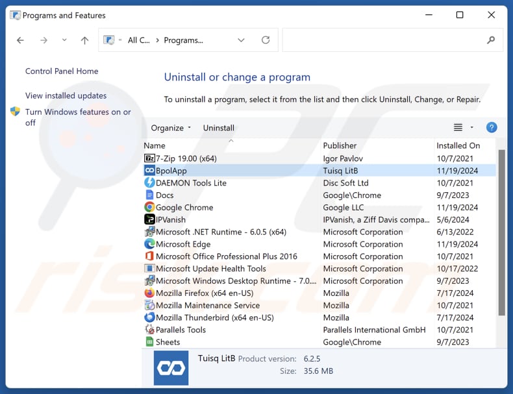The image size is (513, 394).
Task: Select the BpolApp program name
Action: pos(171,171)
